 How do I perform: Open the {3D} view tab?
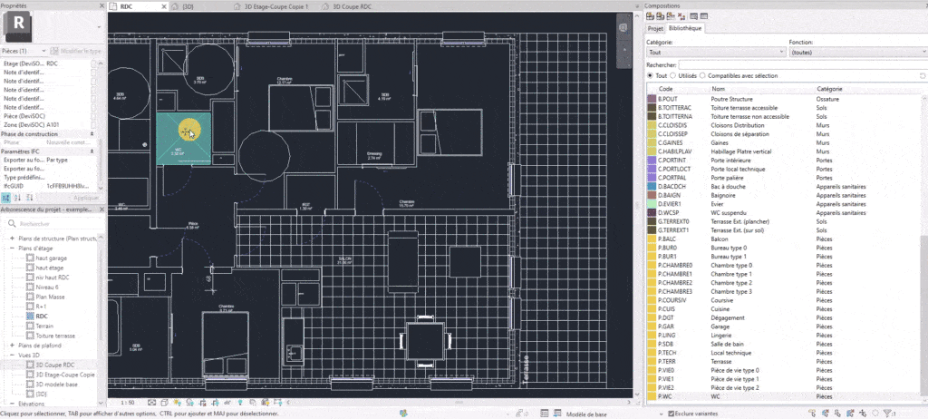click(x=189, y=6)
